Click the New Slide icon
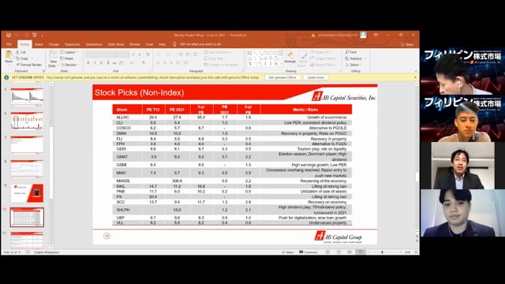This screenshot has height=284, width=505. click(53, 58)
